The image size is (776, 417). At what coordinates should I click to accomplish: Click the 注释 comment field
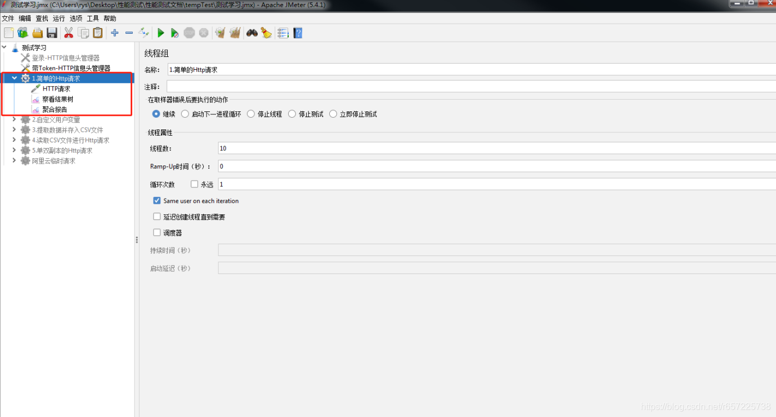[x=472, y=87]
